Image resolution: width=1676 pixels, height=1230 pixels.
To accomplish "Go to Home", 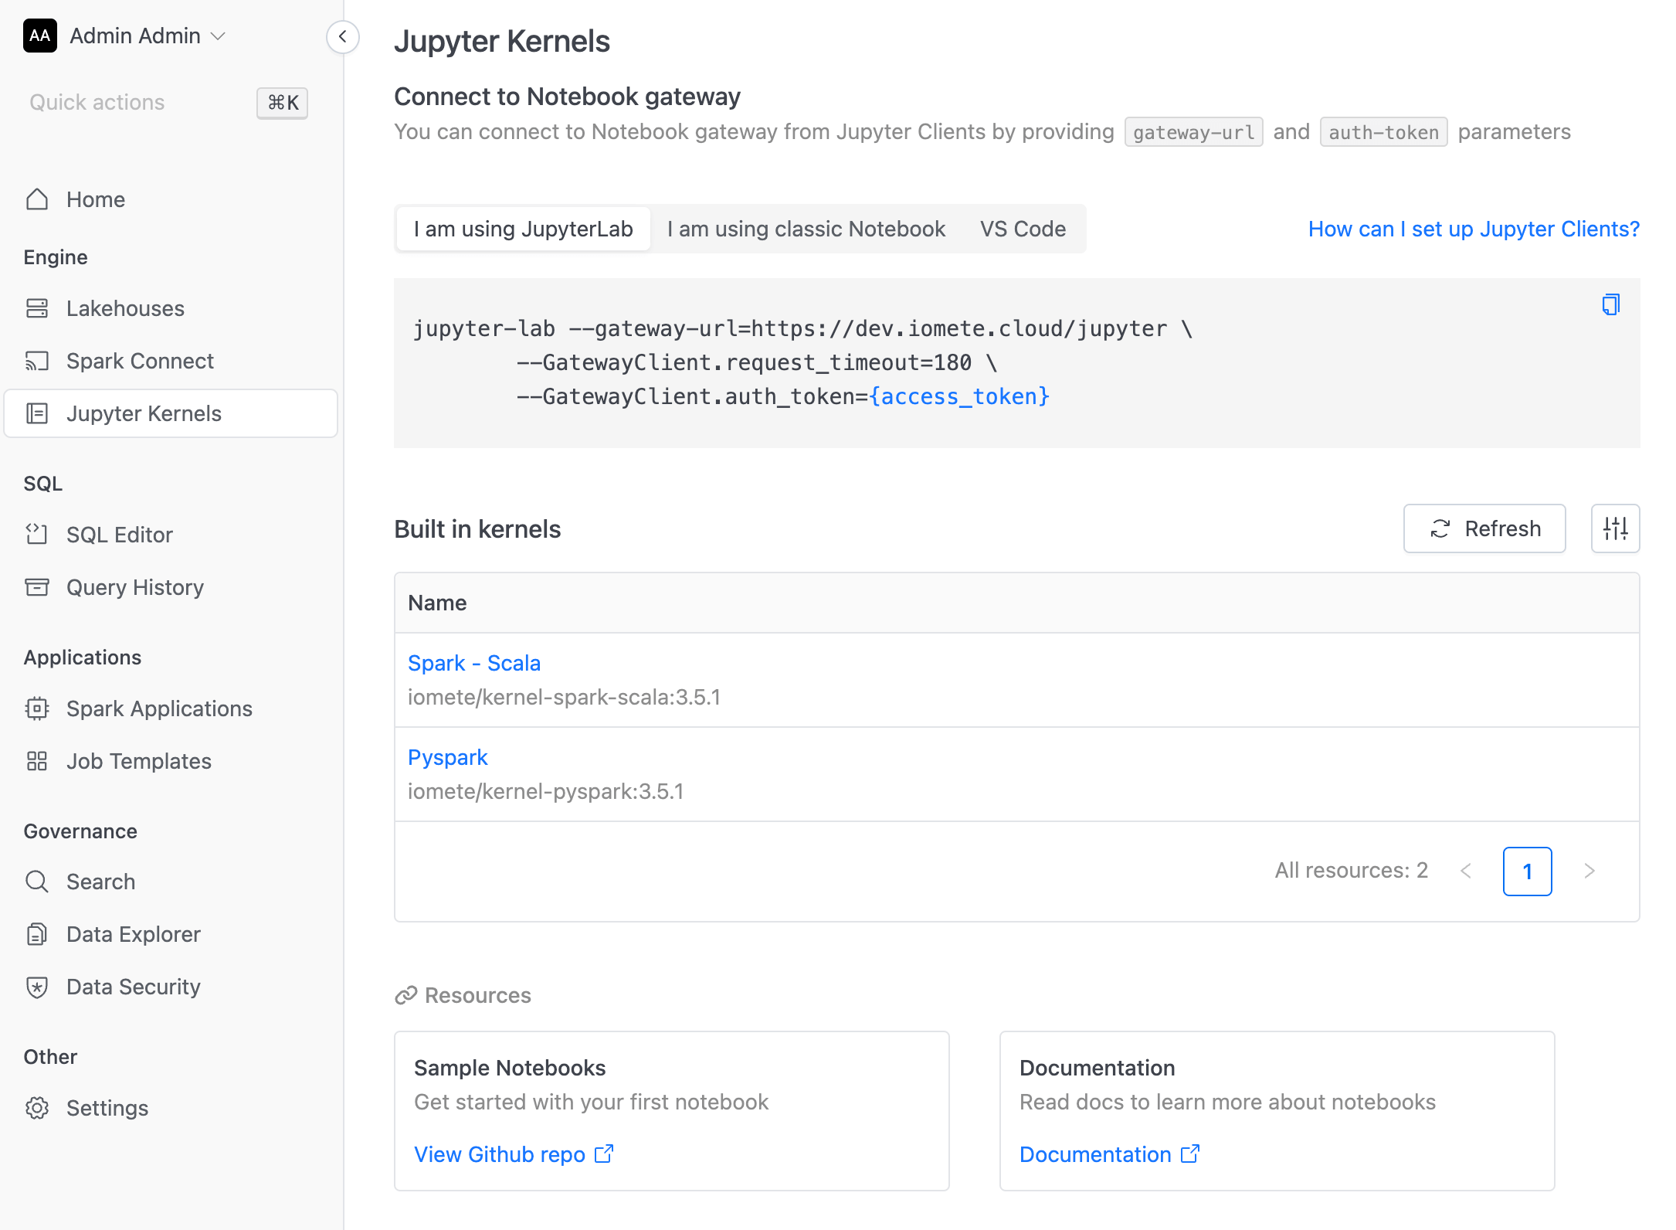I will tap(96, 199).
